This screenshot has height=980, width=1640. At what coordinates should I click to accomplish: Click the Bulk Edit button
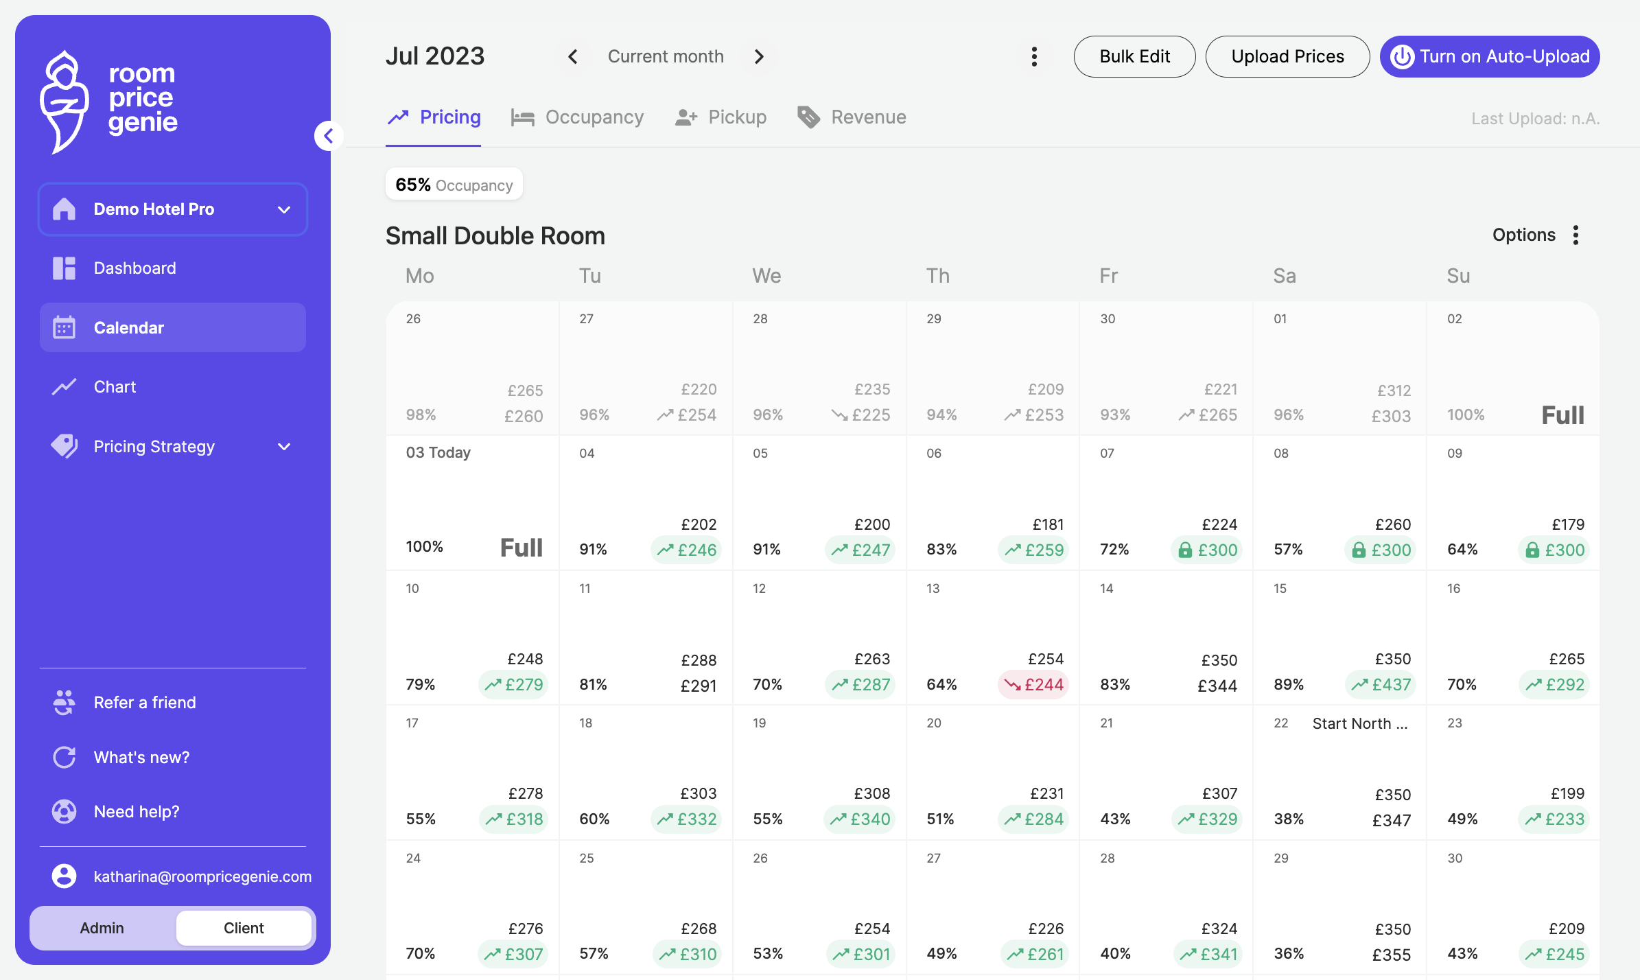pos(1134,57)
